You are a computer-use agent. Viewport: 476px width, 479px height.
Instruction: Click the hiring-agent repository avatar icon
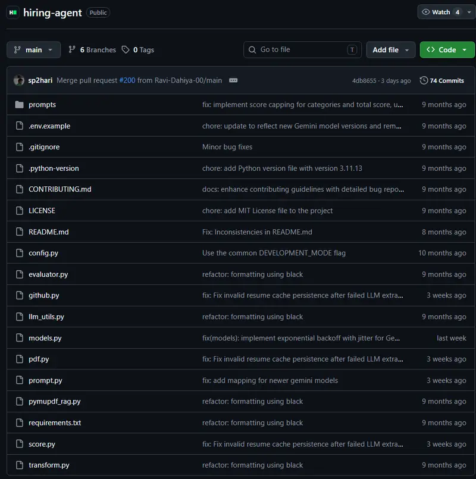[x=13, y=12]
